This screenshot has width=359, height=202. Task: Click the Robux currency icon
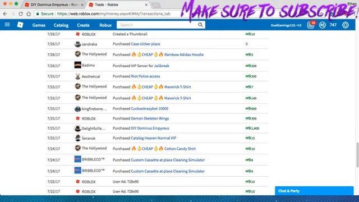click(323, 25)
